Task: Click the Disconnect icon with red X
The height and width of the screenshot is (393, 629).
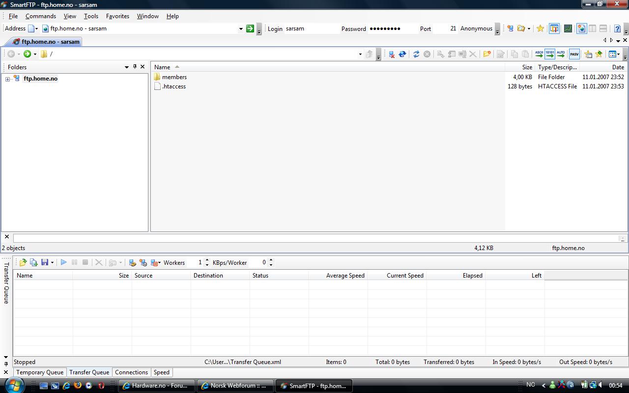Action: pyautogui.click(x=392, y=54)
